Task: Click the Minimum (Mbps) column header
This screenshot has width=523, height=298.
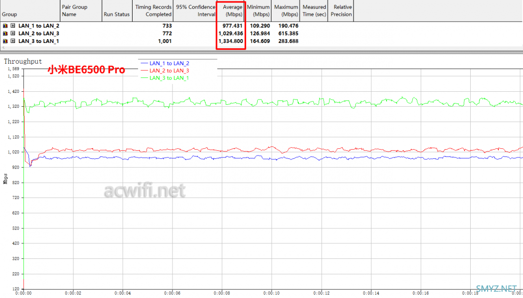Action: [x=259, y=11]
